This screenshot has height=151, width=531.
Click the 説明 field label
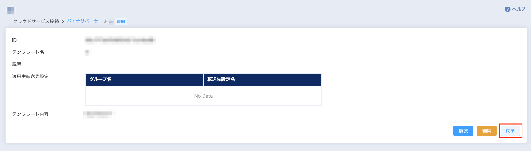coord(17,64)
